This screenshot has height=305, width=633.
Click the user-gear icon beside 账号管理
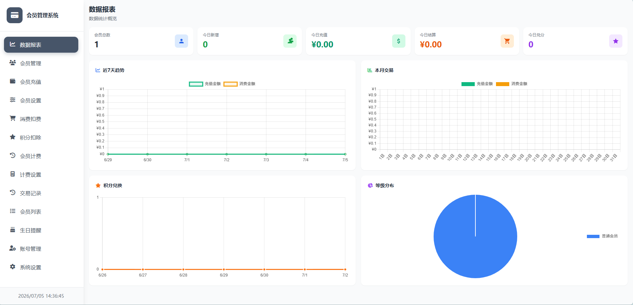pyautogui.click(x=13, y=248)
